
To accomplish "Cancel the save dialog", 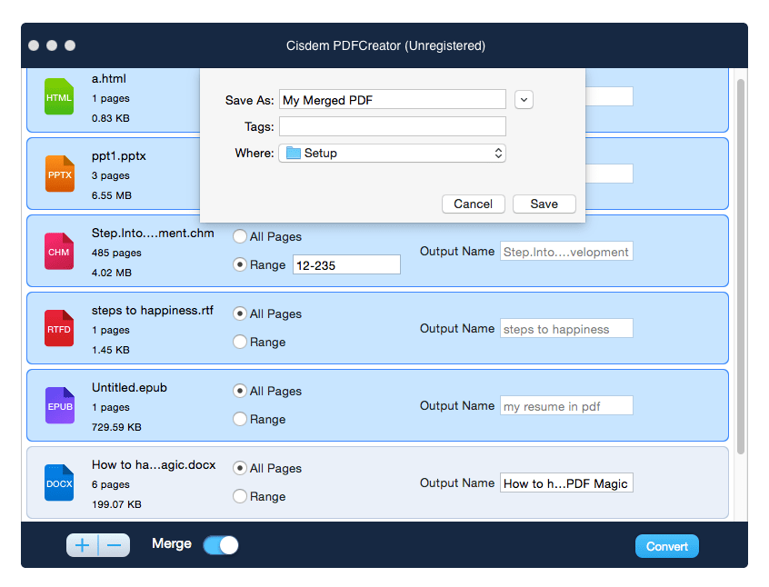I will [473, 204].
